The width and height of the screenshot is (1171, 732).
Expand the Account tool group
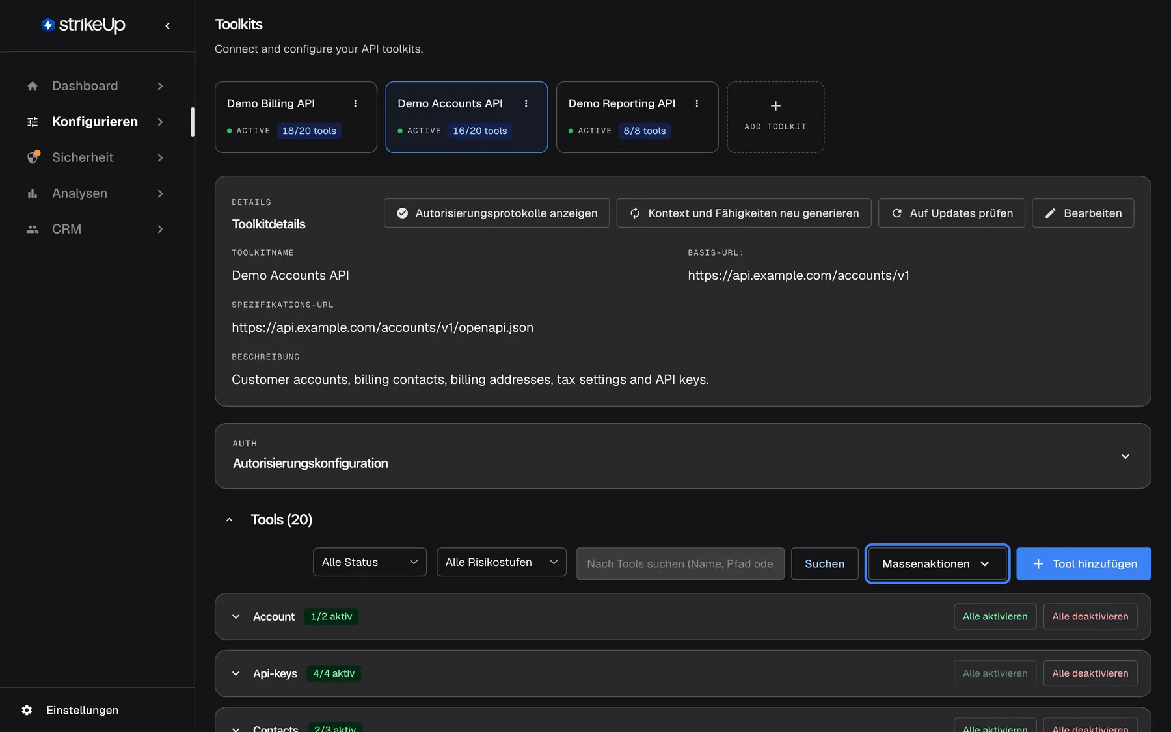236,617
